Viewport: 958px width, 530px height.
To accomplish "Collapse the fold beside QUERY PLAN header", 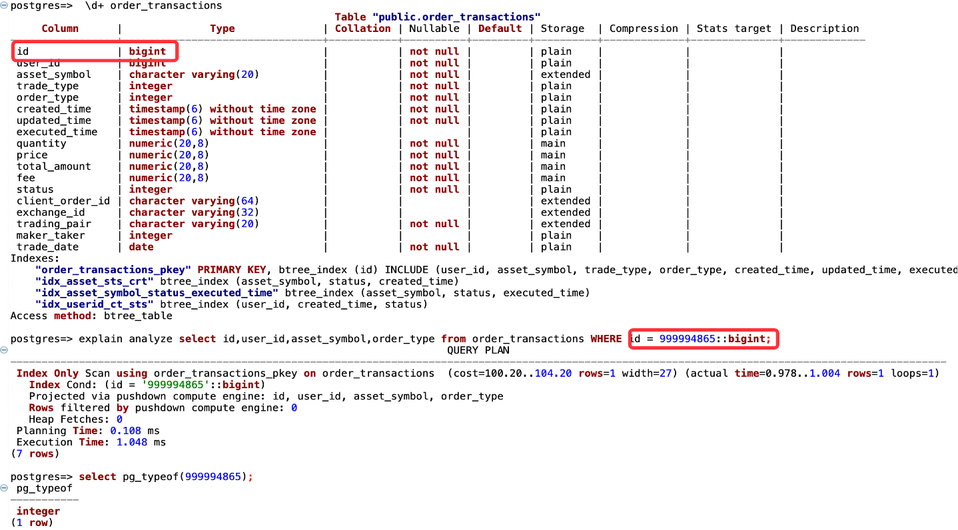I will click(x=4, y=350).
